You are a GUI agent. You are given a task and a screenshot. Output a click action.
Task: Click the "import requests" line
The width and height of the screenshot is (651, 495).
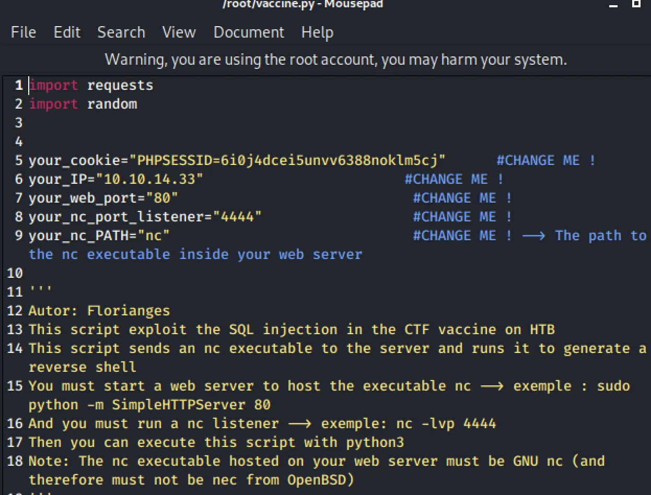[x=91, y=85]
